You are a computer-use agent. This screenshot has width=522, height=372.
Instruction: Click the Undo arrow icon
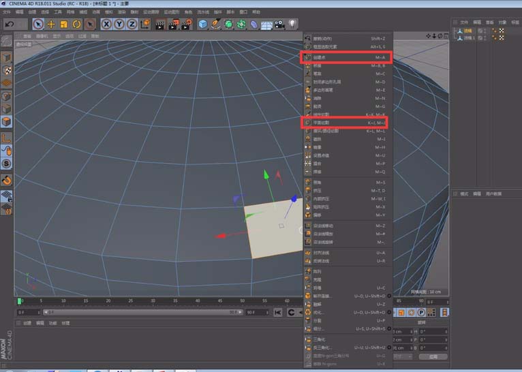[x=9, y=24]
